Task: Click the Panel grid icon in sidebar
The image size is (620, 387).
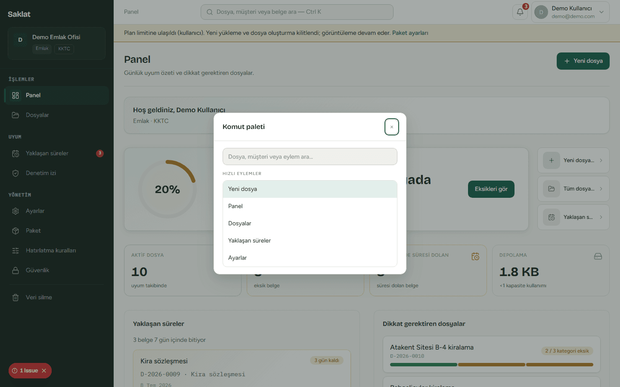Action: coord(15,95)
